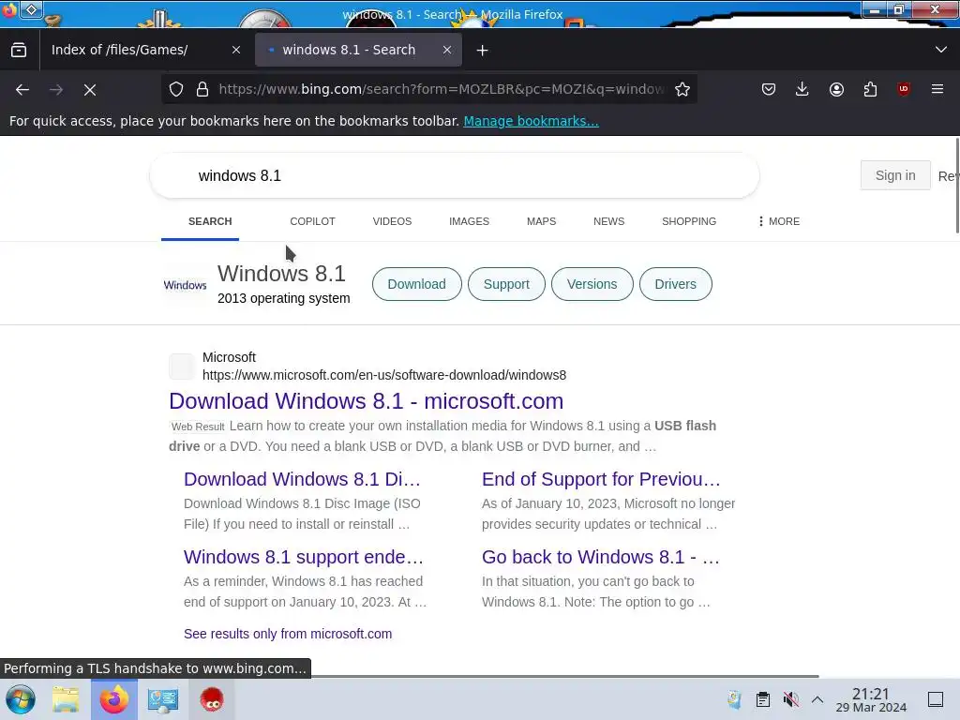The image size is (960, 720).
Task: Click the horizontal scrollbar at page bottom
Action: (x=563, y=676)
